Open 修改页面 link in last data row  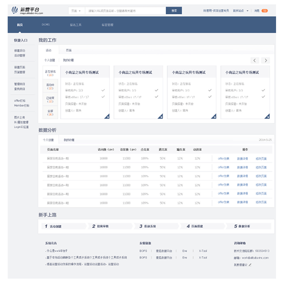click(x=261, y=202)
